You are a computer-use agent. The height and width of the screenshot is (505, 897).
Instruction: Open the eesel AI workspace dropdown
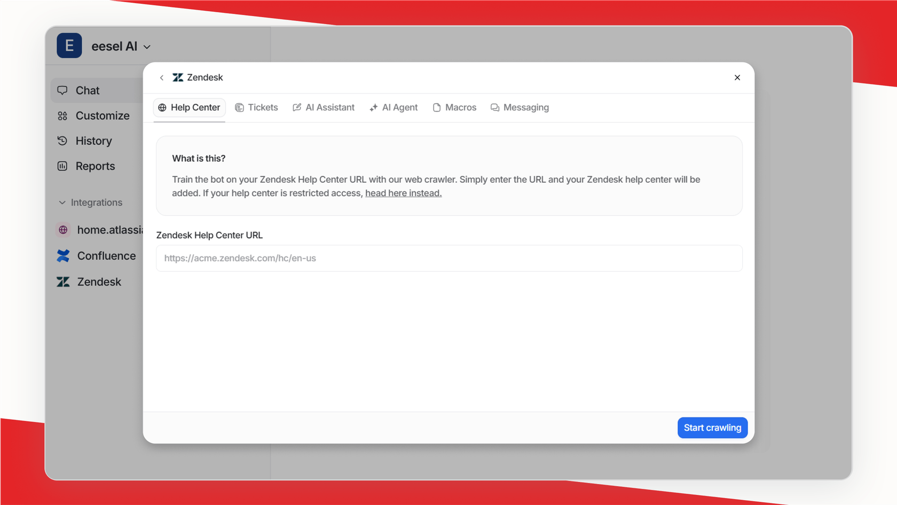(x=147, y=46)
